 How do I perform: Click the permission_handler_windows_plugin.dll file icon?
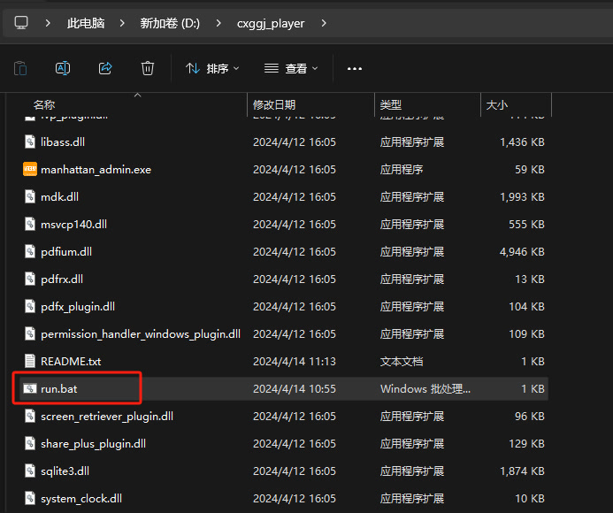[x=30, y=333]
